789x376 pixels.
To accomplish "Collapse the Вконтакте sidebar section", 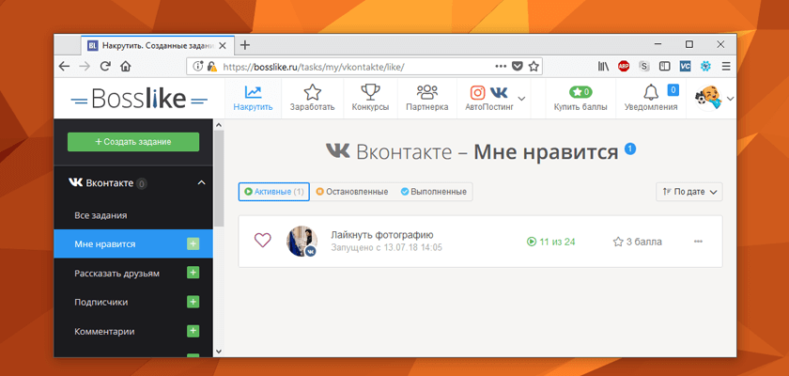I will point(201,182).
